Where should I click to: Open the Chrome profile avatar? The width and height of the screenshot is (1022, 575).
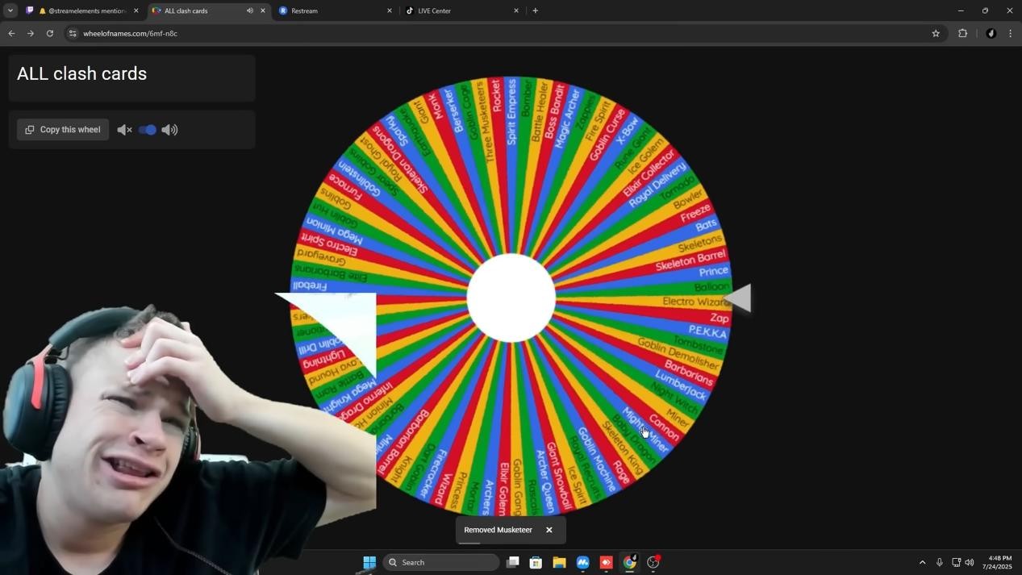point(991,33)
